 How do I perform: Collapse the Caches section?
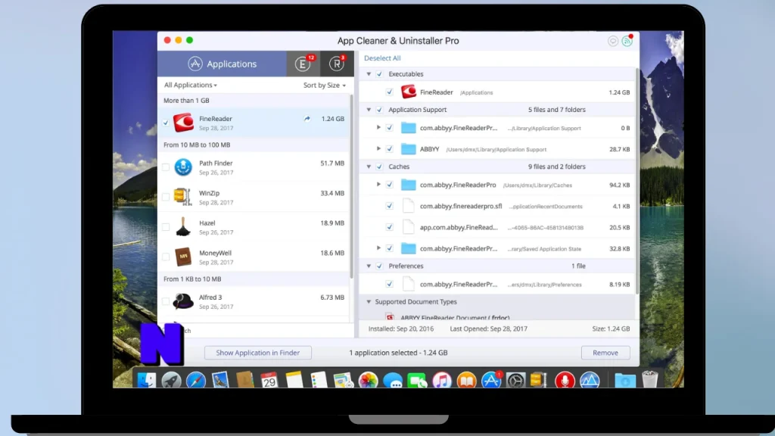369,167
